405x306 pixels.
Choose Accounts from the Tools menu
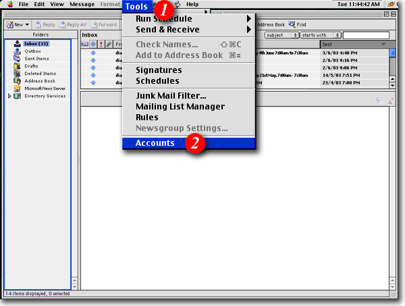click(155, 143)
